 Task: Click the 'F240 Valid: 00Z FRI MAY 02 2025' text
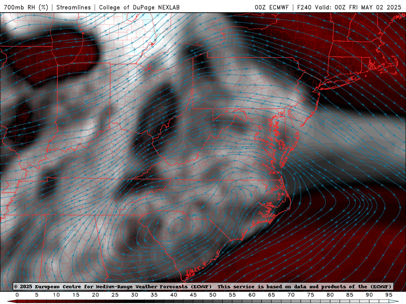[x=349, y=7]
